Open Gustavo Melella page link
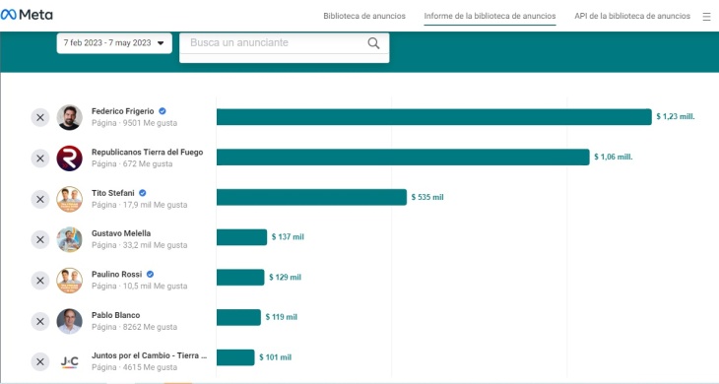719x384 pixels. [121, 233]
